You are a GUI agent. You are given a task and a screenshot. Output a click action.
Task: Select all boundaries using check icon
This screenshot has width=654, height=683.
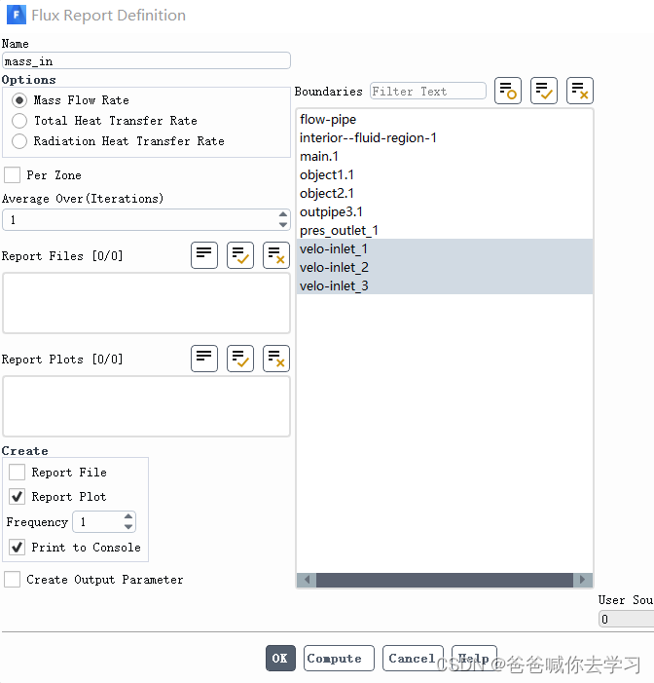544,92
